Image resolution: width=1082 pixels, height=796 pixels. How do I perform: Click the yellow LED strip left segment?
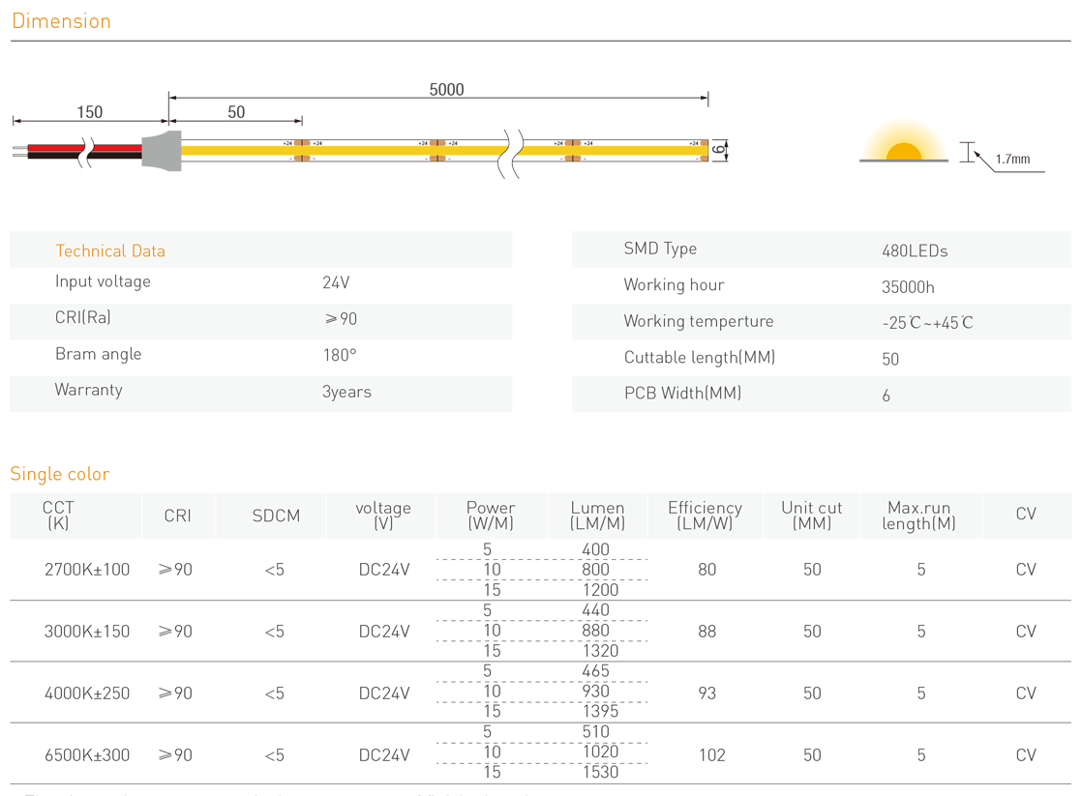coord(232,150)
